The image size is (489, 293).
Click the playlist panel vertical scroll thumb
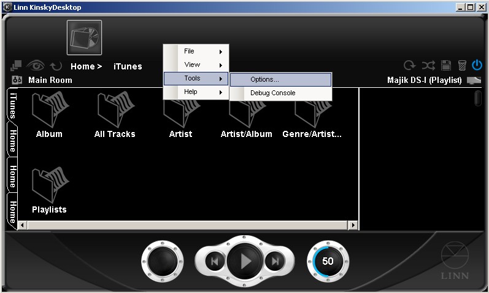pos(478,98)
